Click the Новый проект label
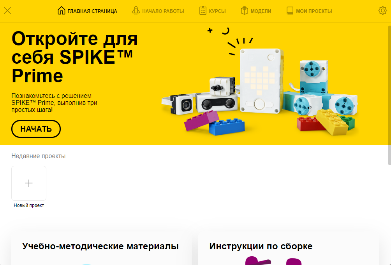391x266 pixels. pyautogui.click(x=29, y=205)
